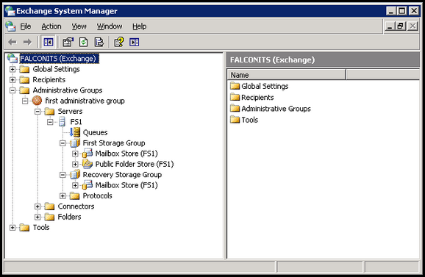The image size is (425, 277).
Task: Click the Back arrow in toolbar
Action: pyautogui.click(x=12, y=42)
